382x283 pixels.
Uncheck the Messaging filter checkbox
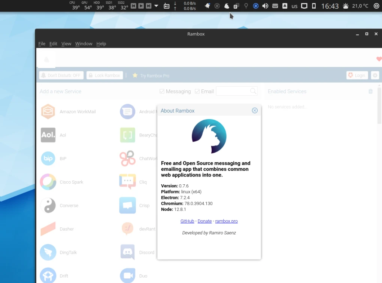[162, 91]
